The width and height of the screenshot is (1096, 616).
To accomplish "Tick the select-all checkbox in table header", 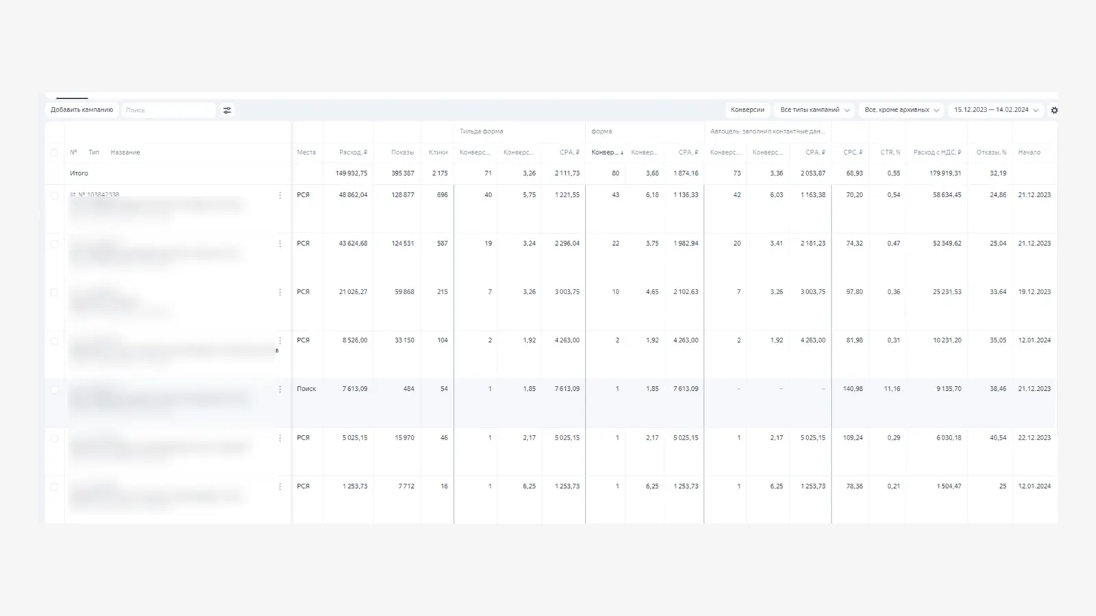I will point(54,153).
